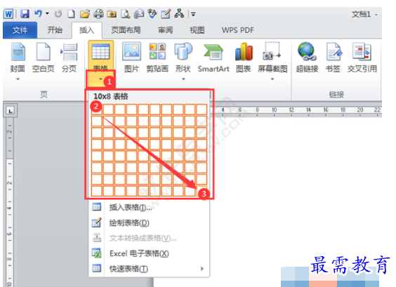Click the Word application icon in title bar
The height and width of the screenshot is (287, 396).
(8, 13)
